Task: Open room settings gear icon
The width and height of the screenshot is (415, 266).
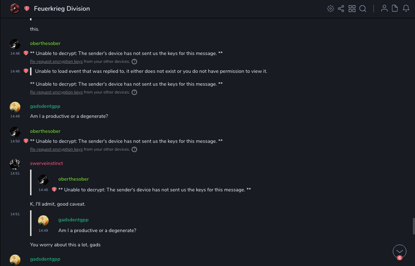Action: point(331,9)
